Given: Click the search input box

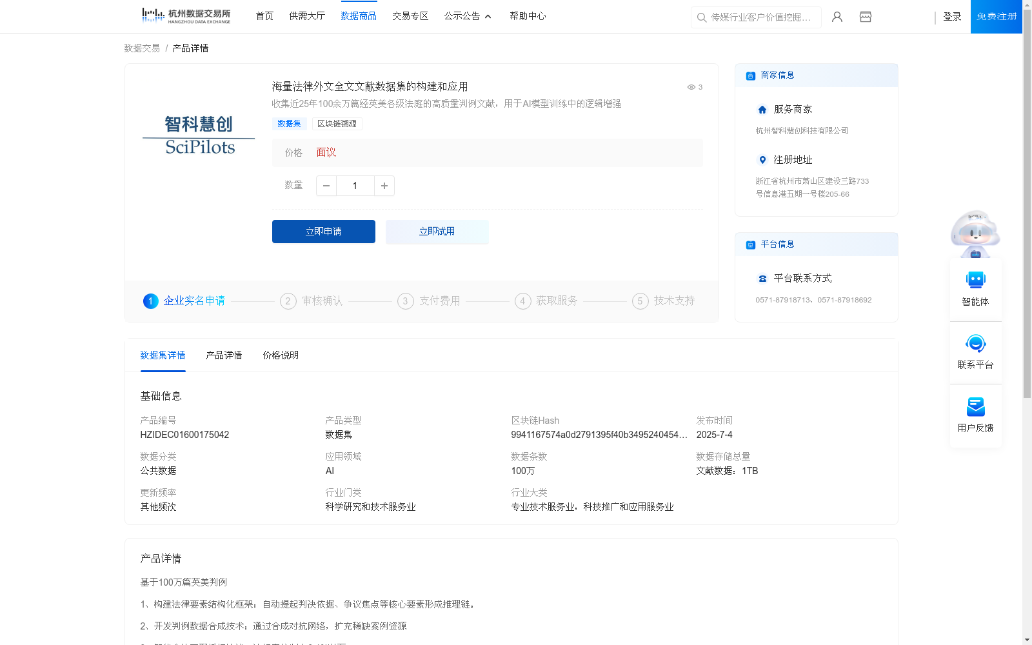Looking at the screenshot, I should (x=756, y=17).
